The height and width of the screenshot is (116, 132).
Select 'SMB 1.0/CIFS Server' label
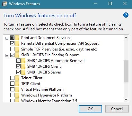point(44,72)
